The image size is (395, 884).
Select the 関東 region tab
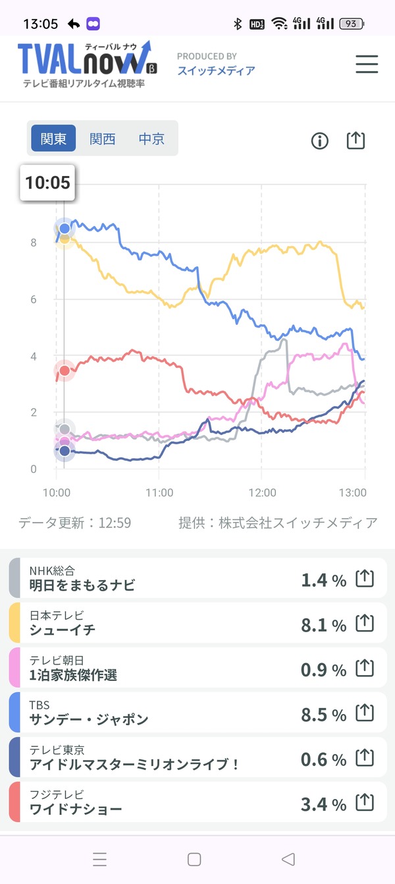[x=53, y=138]
